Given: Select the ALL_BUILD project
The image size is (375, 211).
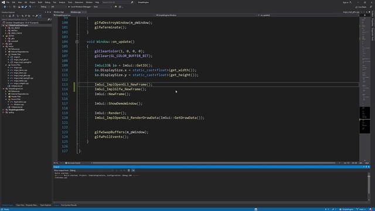Looking at the screenshot, I should pyautogui.click(x=16, y=28).
